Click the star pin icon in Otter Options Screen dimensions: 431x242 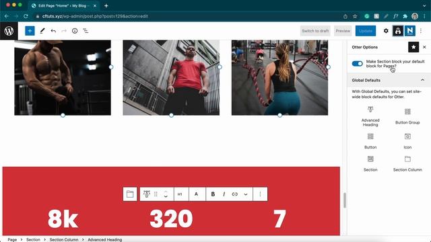pyautogui.click(x=413, y=47)
